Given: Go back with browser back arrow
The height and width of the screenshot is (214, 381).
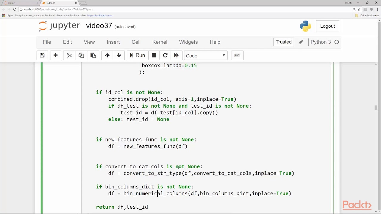Looking at the screenshot, I should 3,9.
